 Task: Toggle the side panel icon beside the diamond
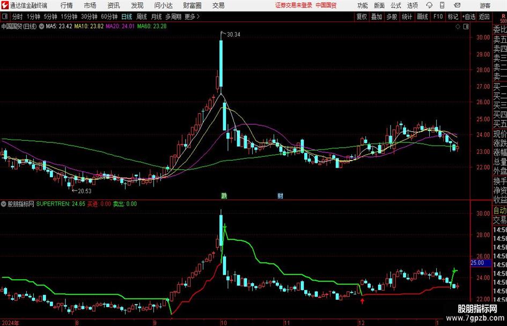tap(466, 27)
